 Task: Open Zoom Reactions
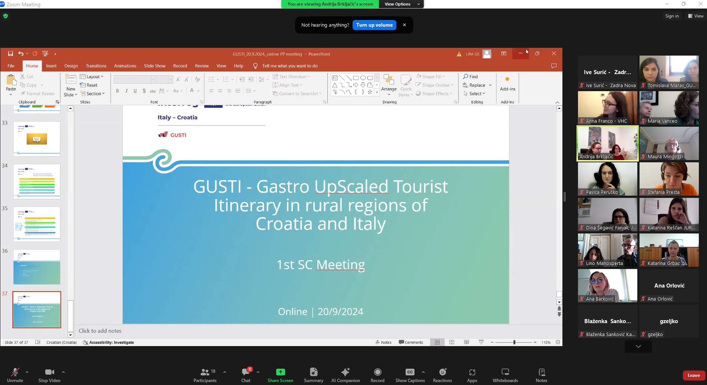point(443,375)
